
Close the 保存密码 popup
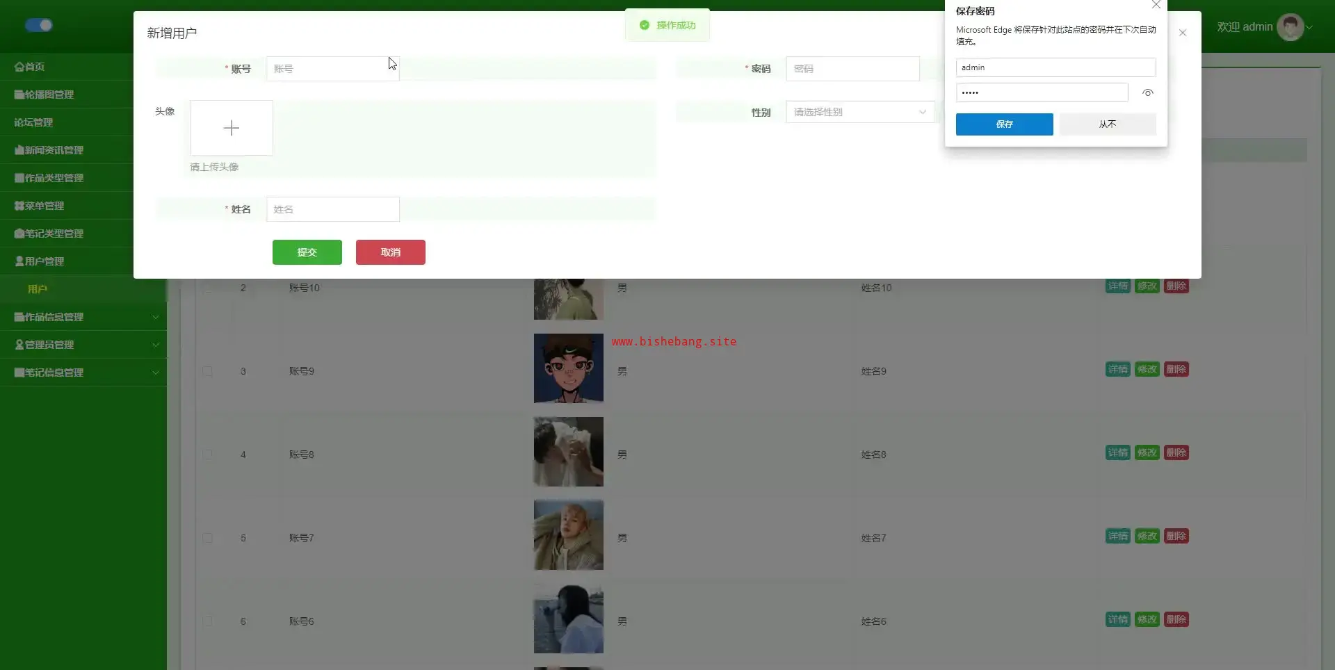coord(1156,5)
